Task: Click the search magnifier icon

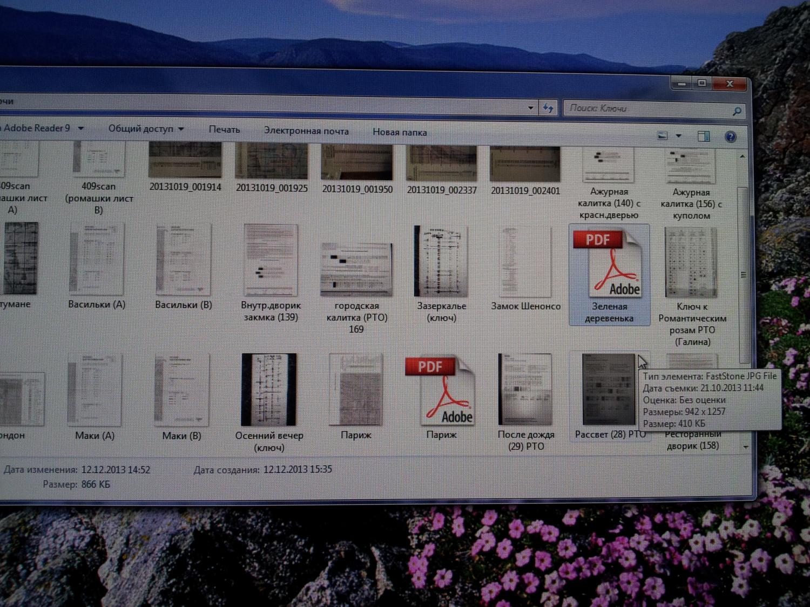Action: click(737, 111)
